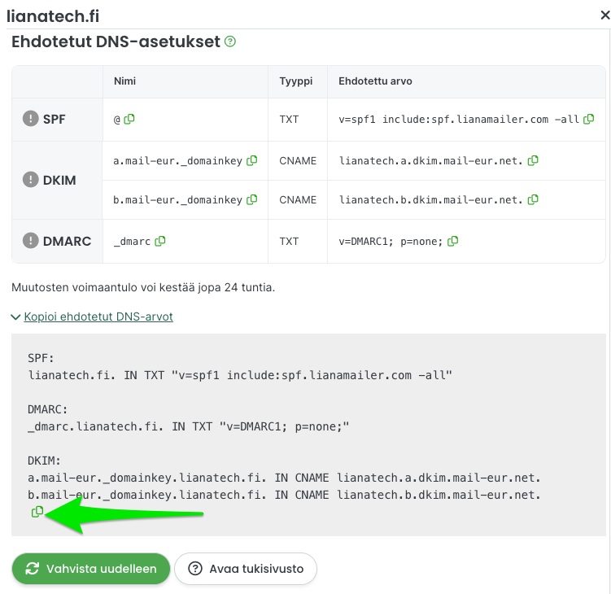This screenshot has width=611, height=594.
Task: Click the Vahvista uudelleen button
Action: pos(91,569)
